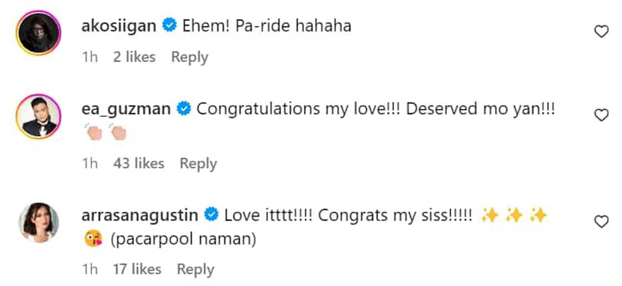This screenshot has width=622, height=286.
Task: Open ea_guzman's profile picture
Action: click(x=39, y=116)
